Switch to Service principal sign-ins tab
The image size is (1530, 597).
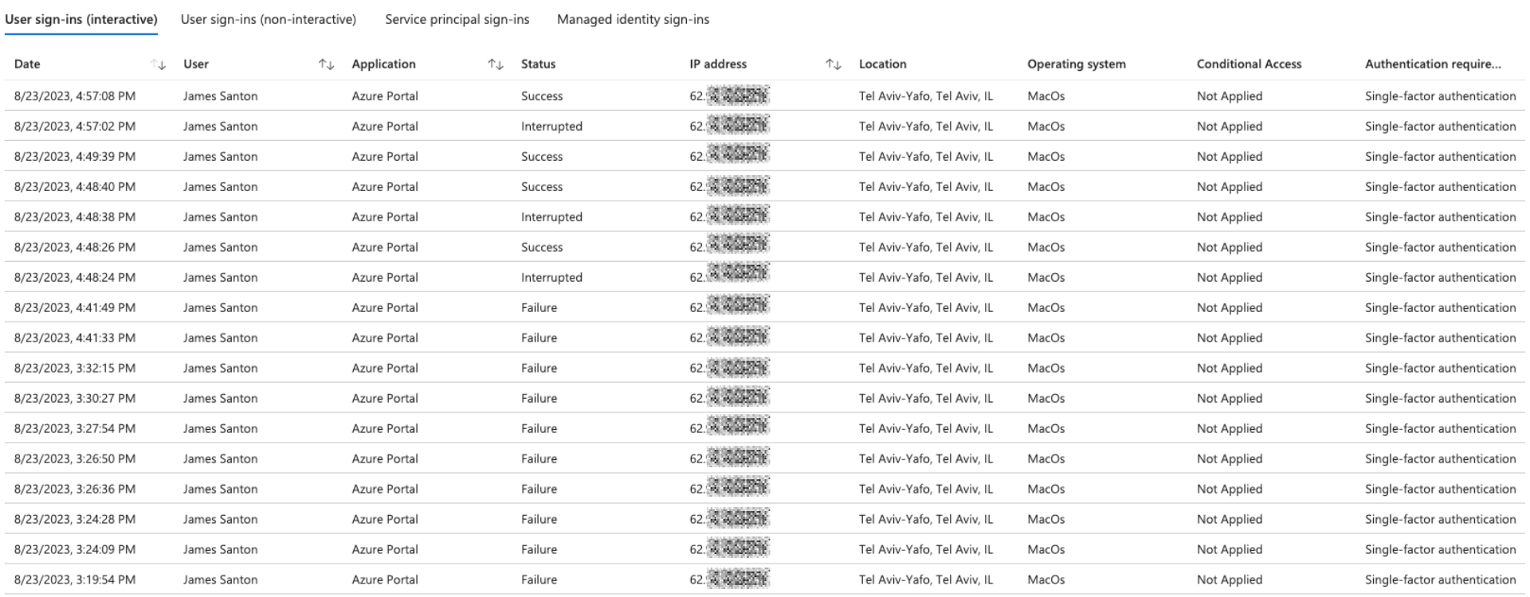[x=457, y=19]
